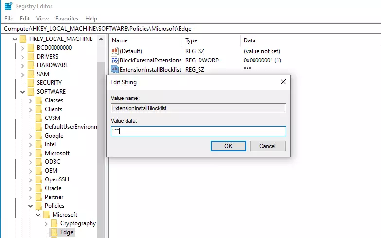Screen dimensions: 381x238
Task: Collapse the SOFTWARE key
Action: (x=22, y=92)
